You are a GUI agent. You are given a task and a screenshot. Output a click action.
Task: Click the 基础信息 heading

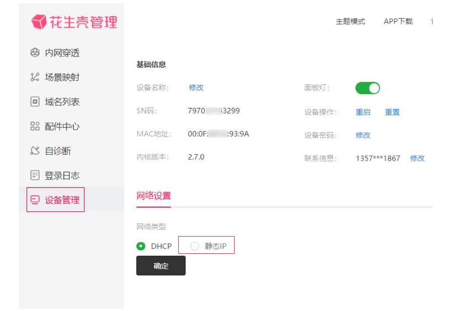[x=151, y=64]
